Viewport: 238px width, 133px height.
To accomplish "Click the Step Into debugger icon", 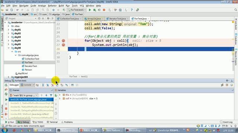I will 48,85.
